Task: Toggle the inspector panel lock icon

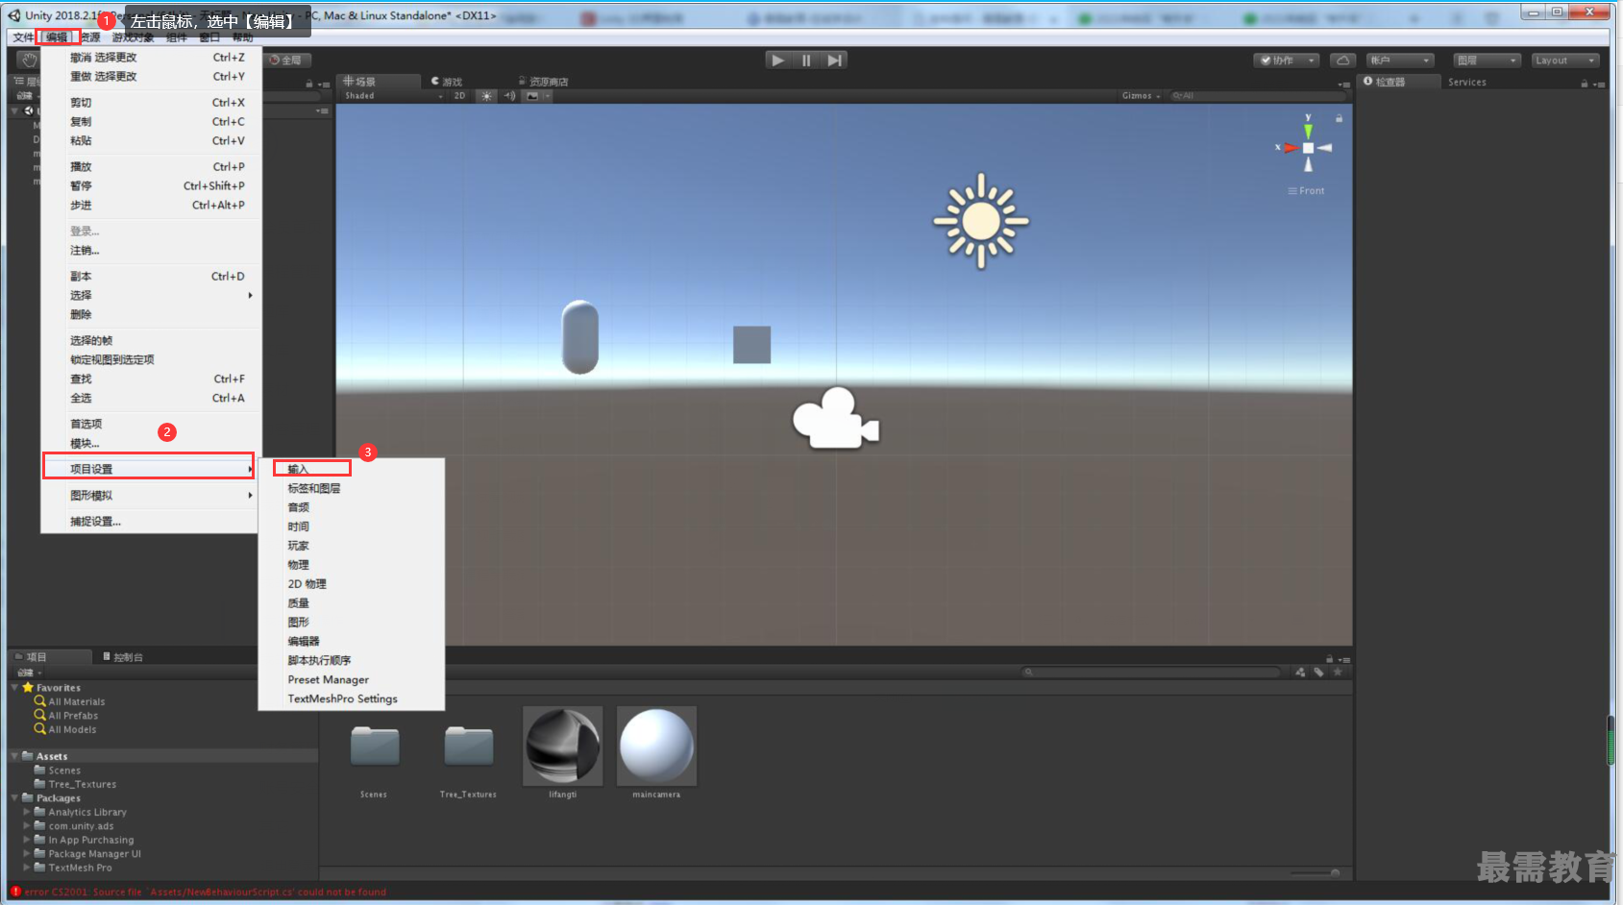Action: pyautogui.click(x=1585, y=84)
